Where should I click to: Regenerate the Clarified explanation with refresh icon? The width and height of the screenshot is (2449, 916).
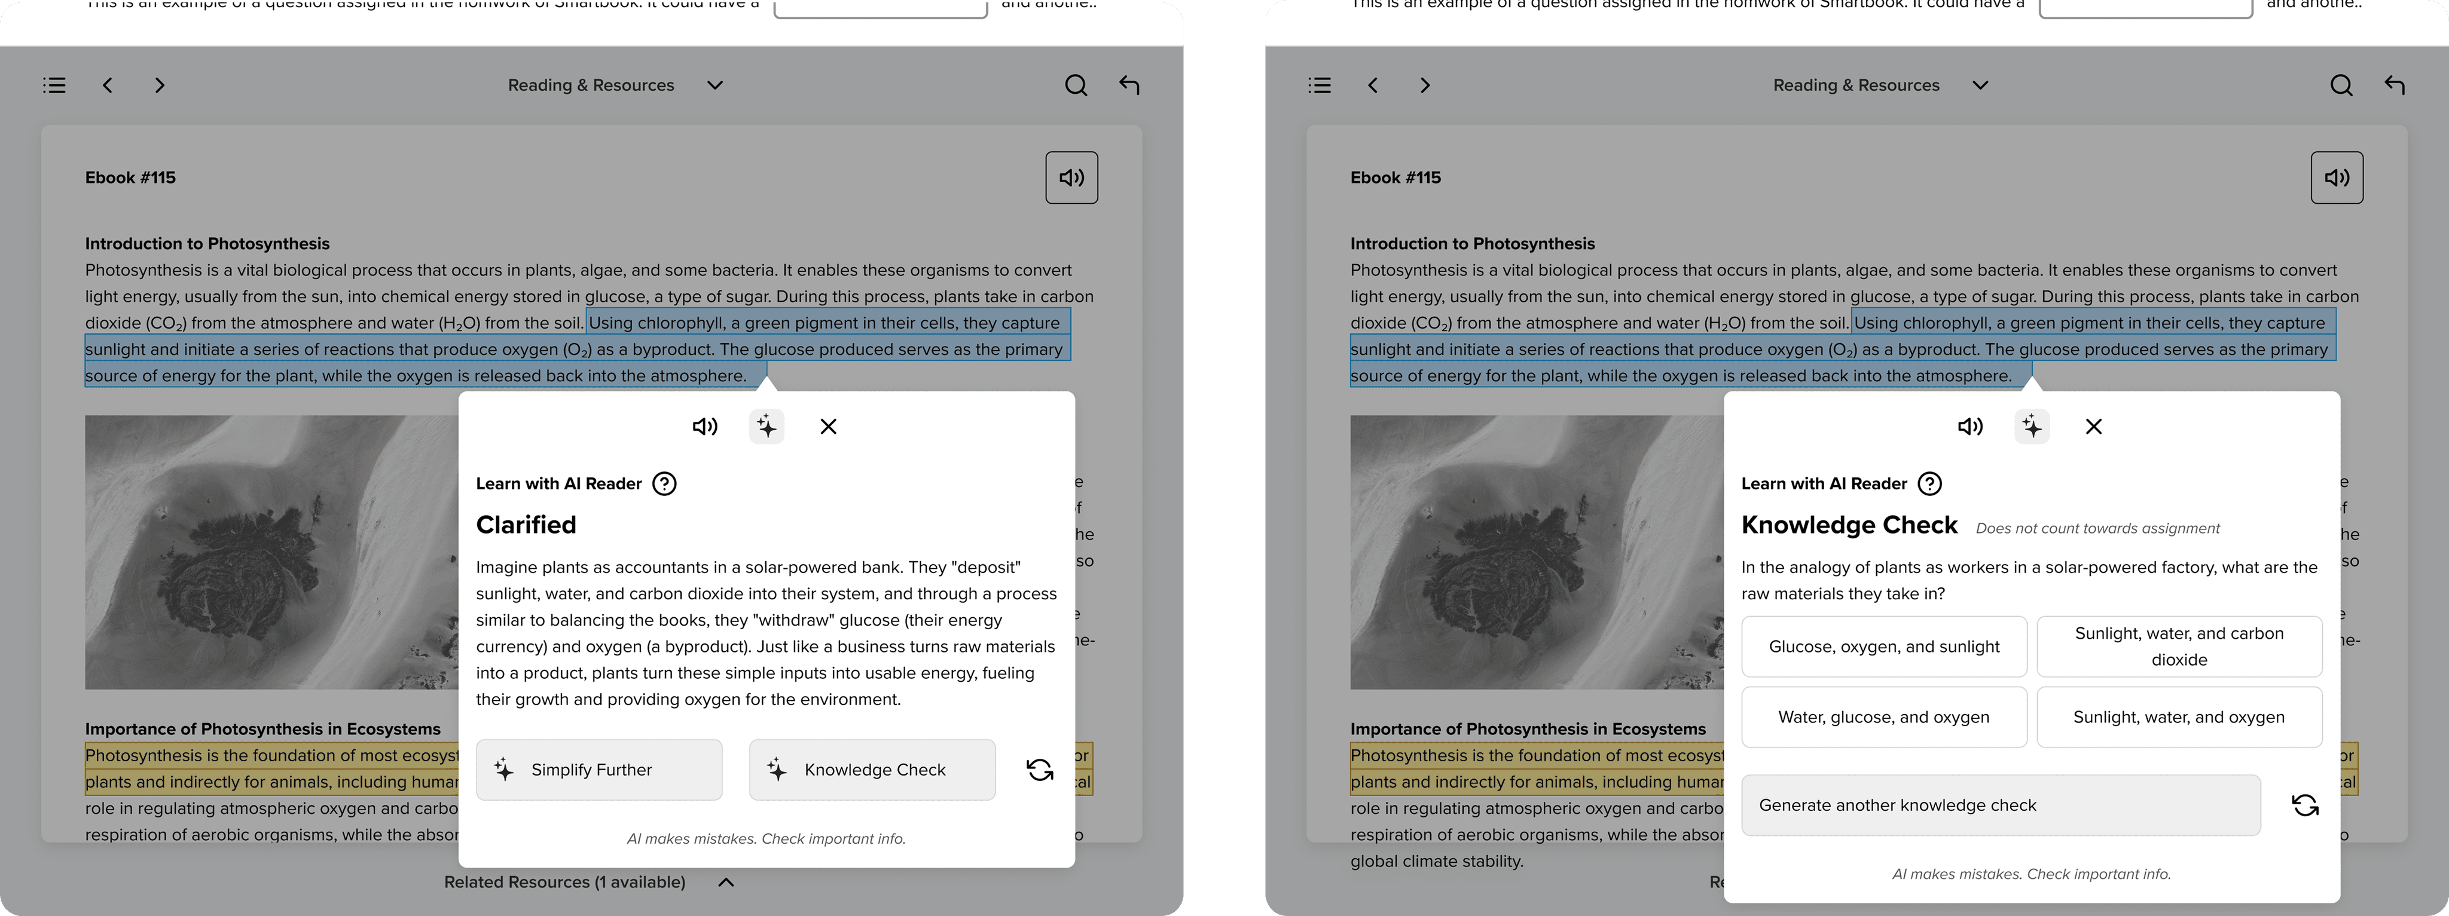(x=1040, y=770)
